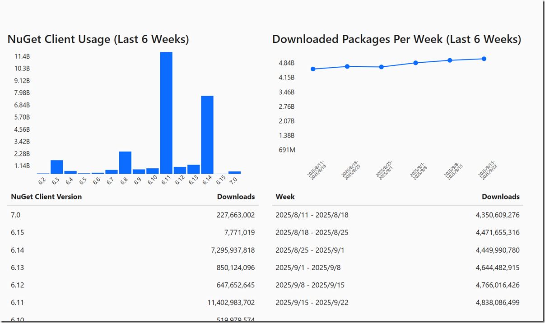Select the 6.8 bar in the bar chart
545x323 pixels.
click(125, 162)
